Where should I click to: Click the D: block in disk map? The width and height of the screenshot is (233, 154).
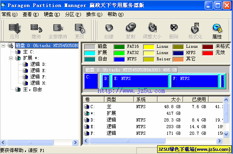coord(106,81)
